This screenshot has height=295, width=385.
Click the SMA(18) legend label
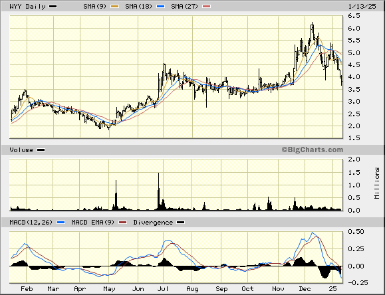click(x=138, y=7)
